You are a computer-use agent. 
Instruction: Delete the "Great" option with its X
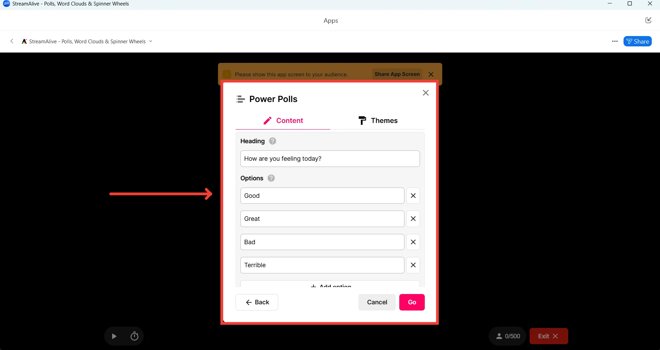tap(413, 219)
